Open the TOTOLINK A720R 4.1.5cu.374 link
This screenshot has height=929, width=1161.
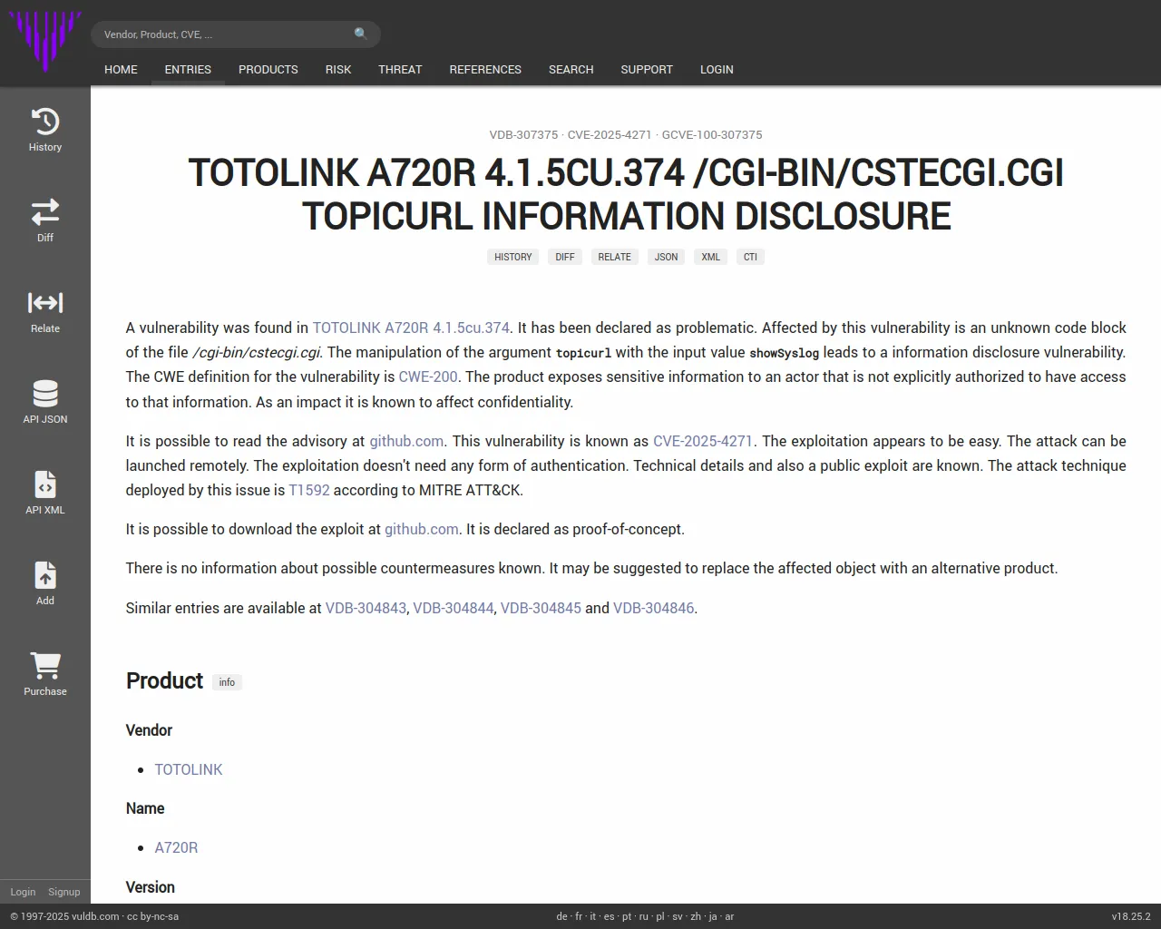(x=411, y=328)
